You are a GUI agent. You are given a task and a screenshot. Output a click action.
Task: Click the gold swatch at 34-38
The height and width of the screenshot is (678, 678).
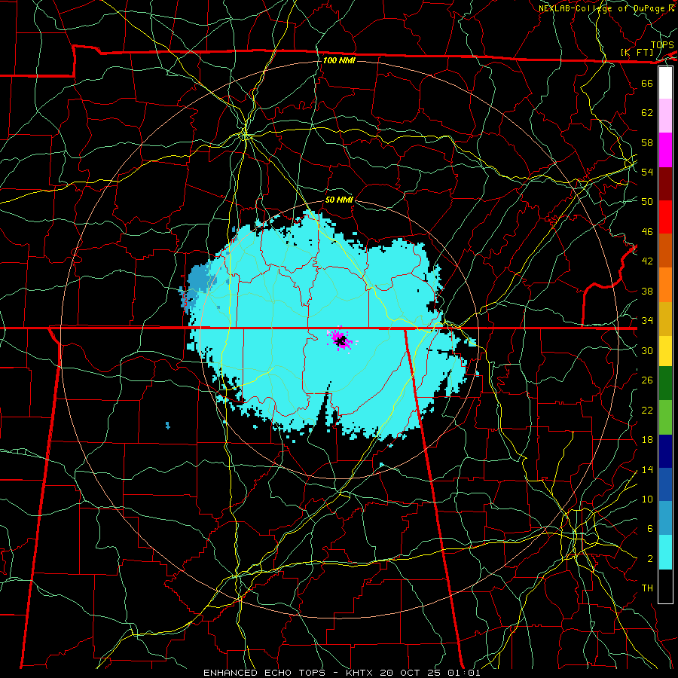[665, 319]
